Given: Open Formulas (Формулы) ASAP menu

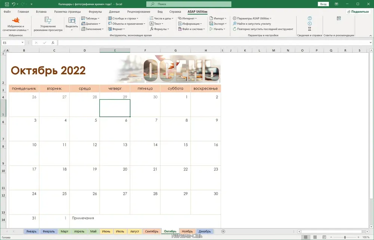Looking at the screenshot, I should tap(159, 29).
